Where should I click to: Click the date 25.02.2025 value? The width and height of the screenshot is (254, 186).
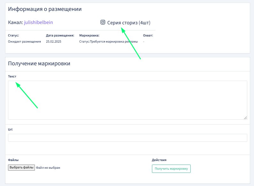pyautogui.click(x=53, y=42)
